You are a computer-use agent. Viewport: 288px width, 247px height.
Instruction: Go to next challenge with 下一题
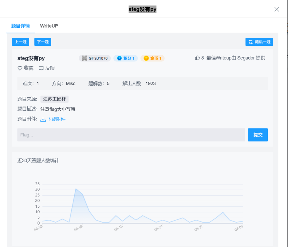pyautogui.click(x=43, y=42)
